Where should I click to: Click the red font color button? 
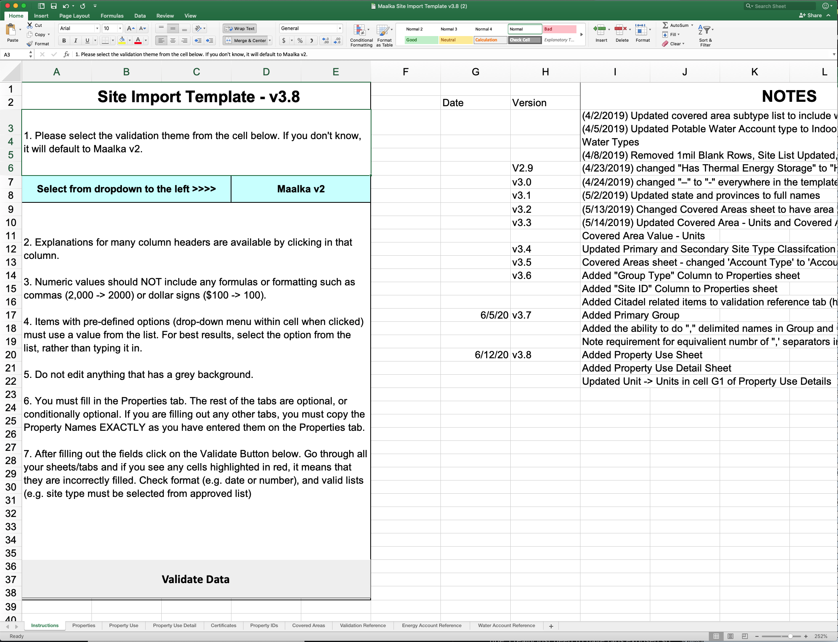coord(138,40)
